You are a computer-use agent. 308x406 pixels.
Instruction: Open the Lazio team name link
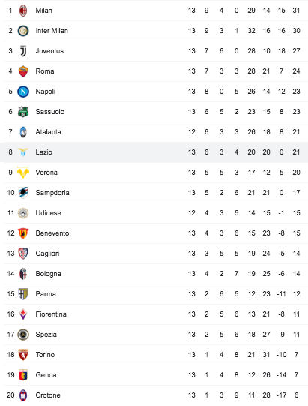tap(43, 152)
